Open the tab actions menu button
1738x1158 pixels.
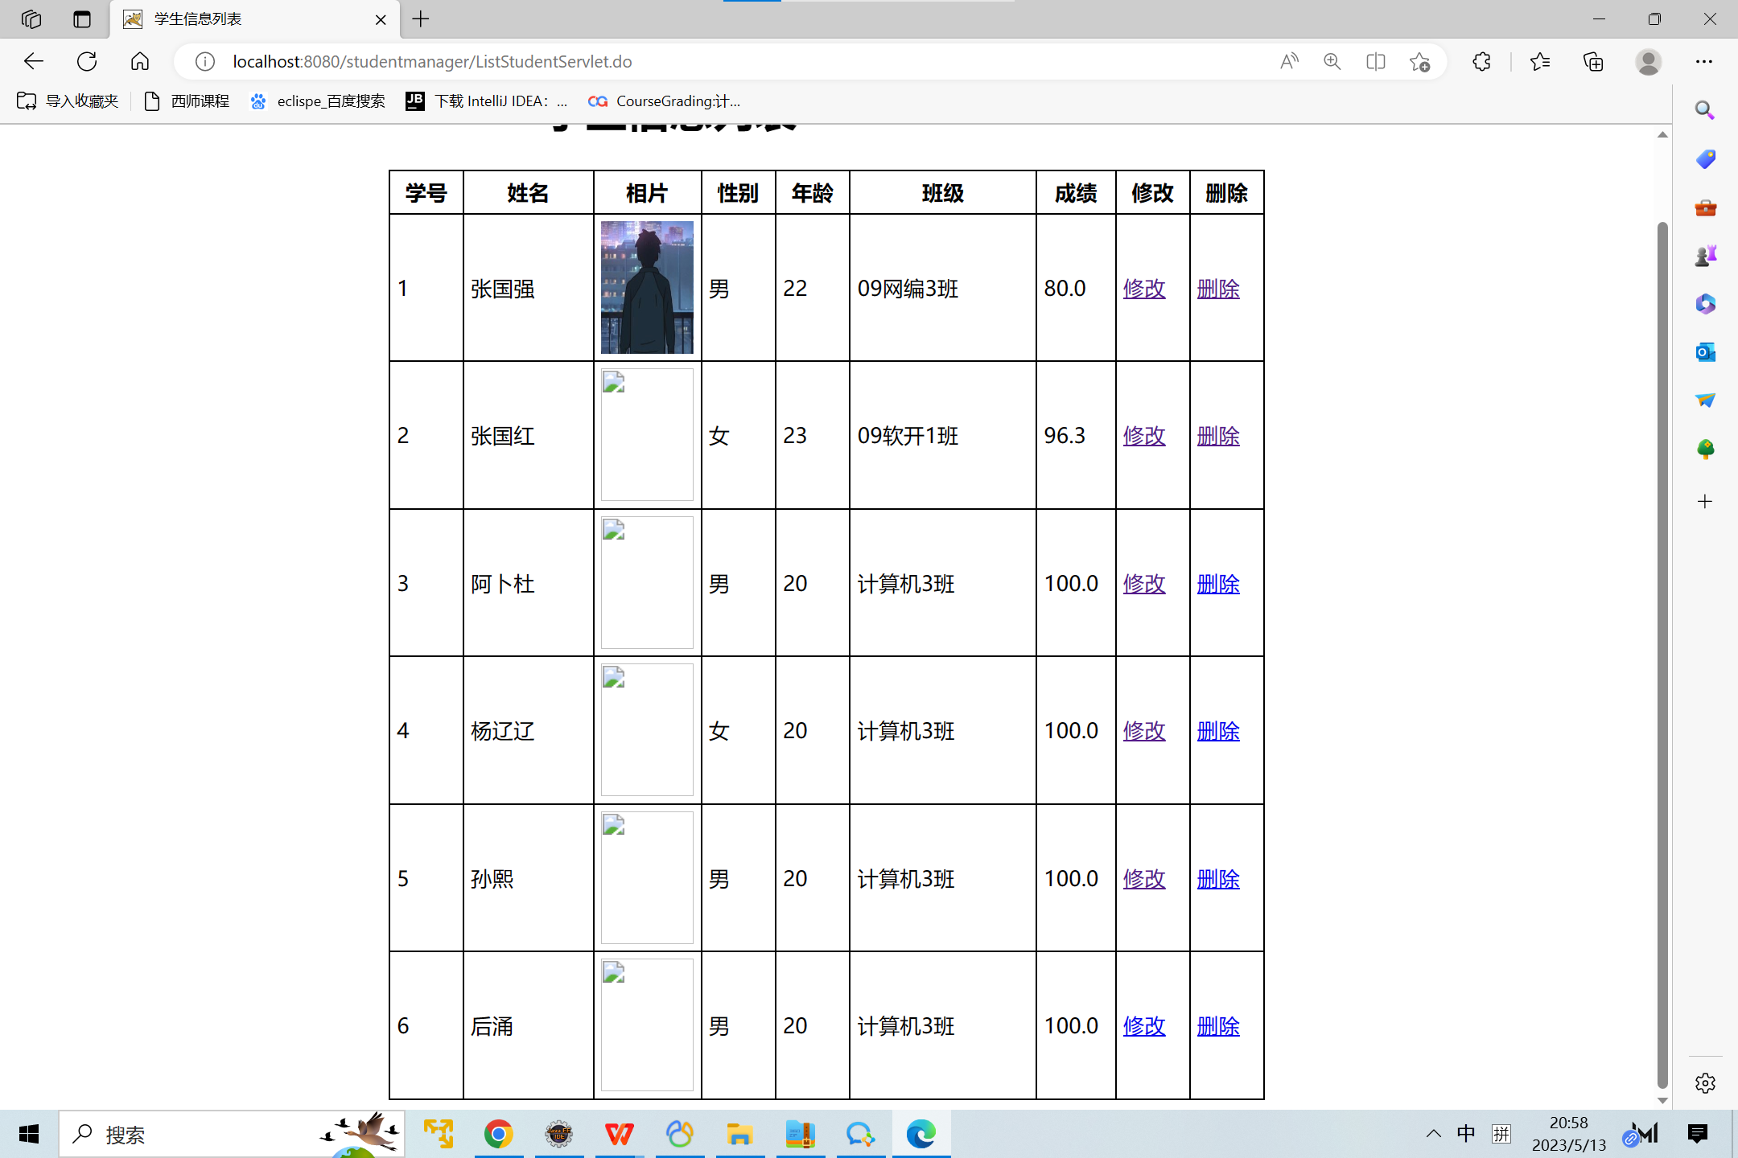tap(82, 19)
